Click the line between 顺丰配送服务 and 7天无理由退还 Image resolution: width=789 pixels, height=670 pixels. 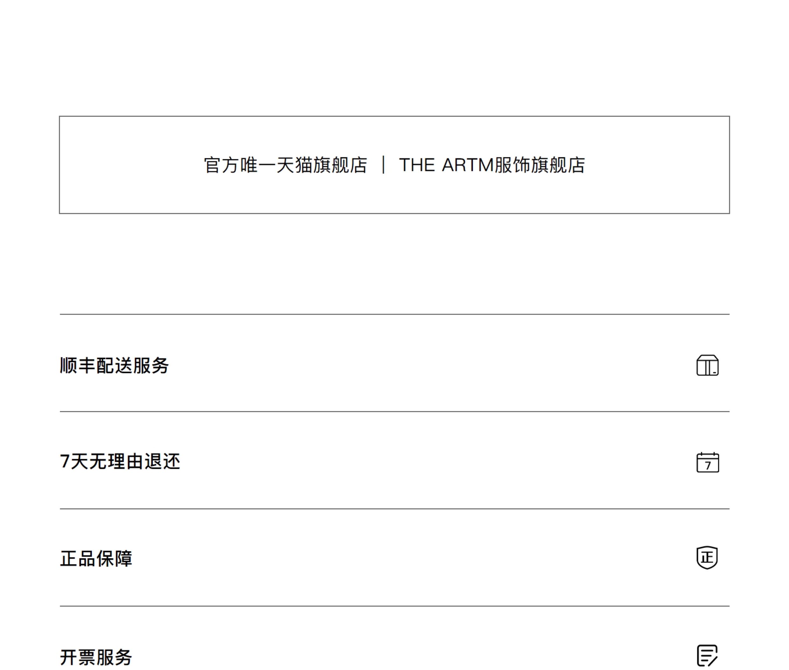(394, 411)
